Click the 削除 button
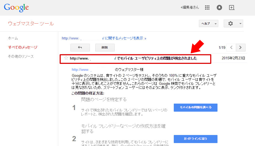This screenshot has width=255, height=146. tap(105, 48)
